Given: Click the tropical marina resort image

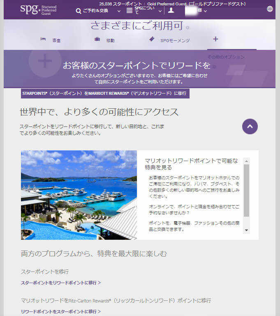Looking at the screenshot, I should [79, 194].
